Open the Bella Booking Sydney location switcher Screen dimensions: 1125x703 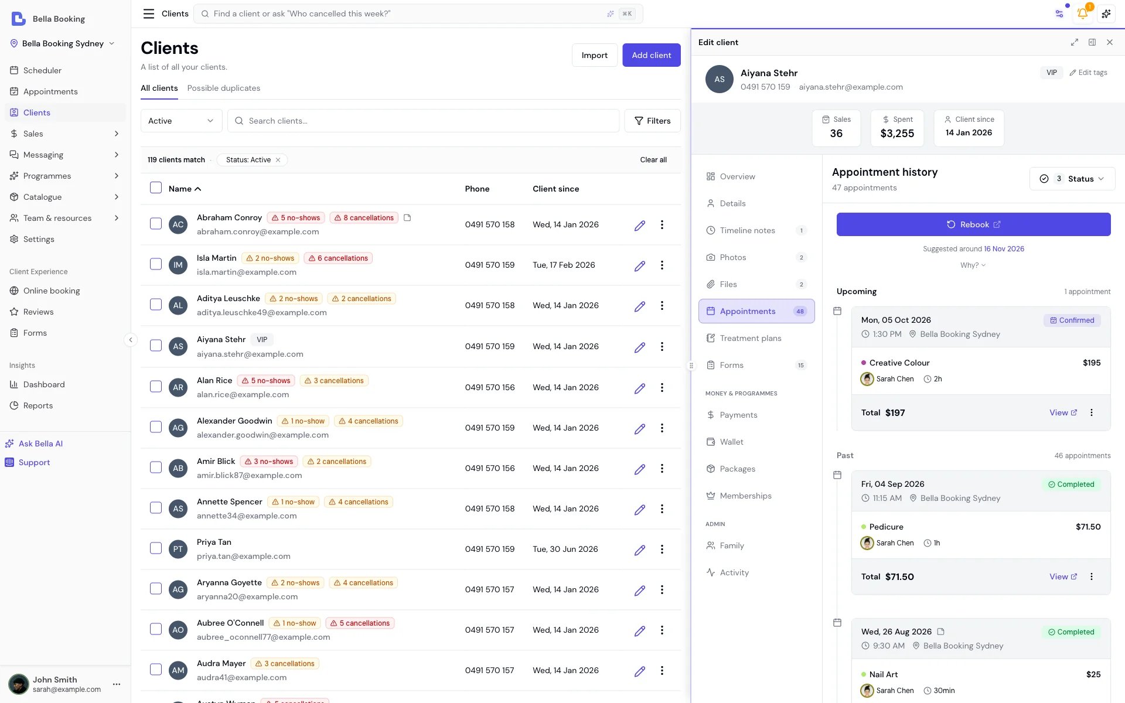click(x=63, y=43)
